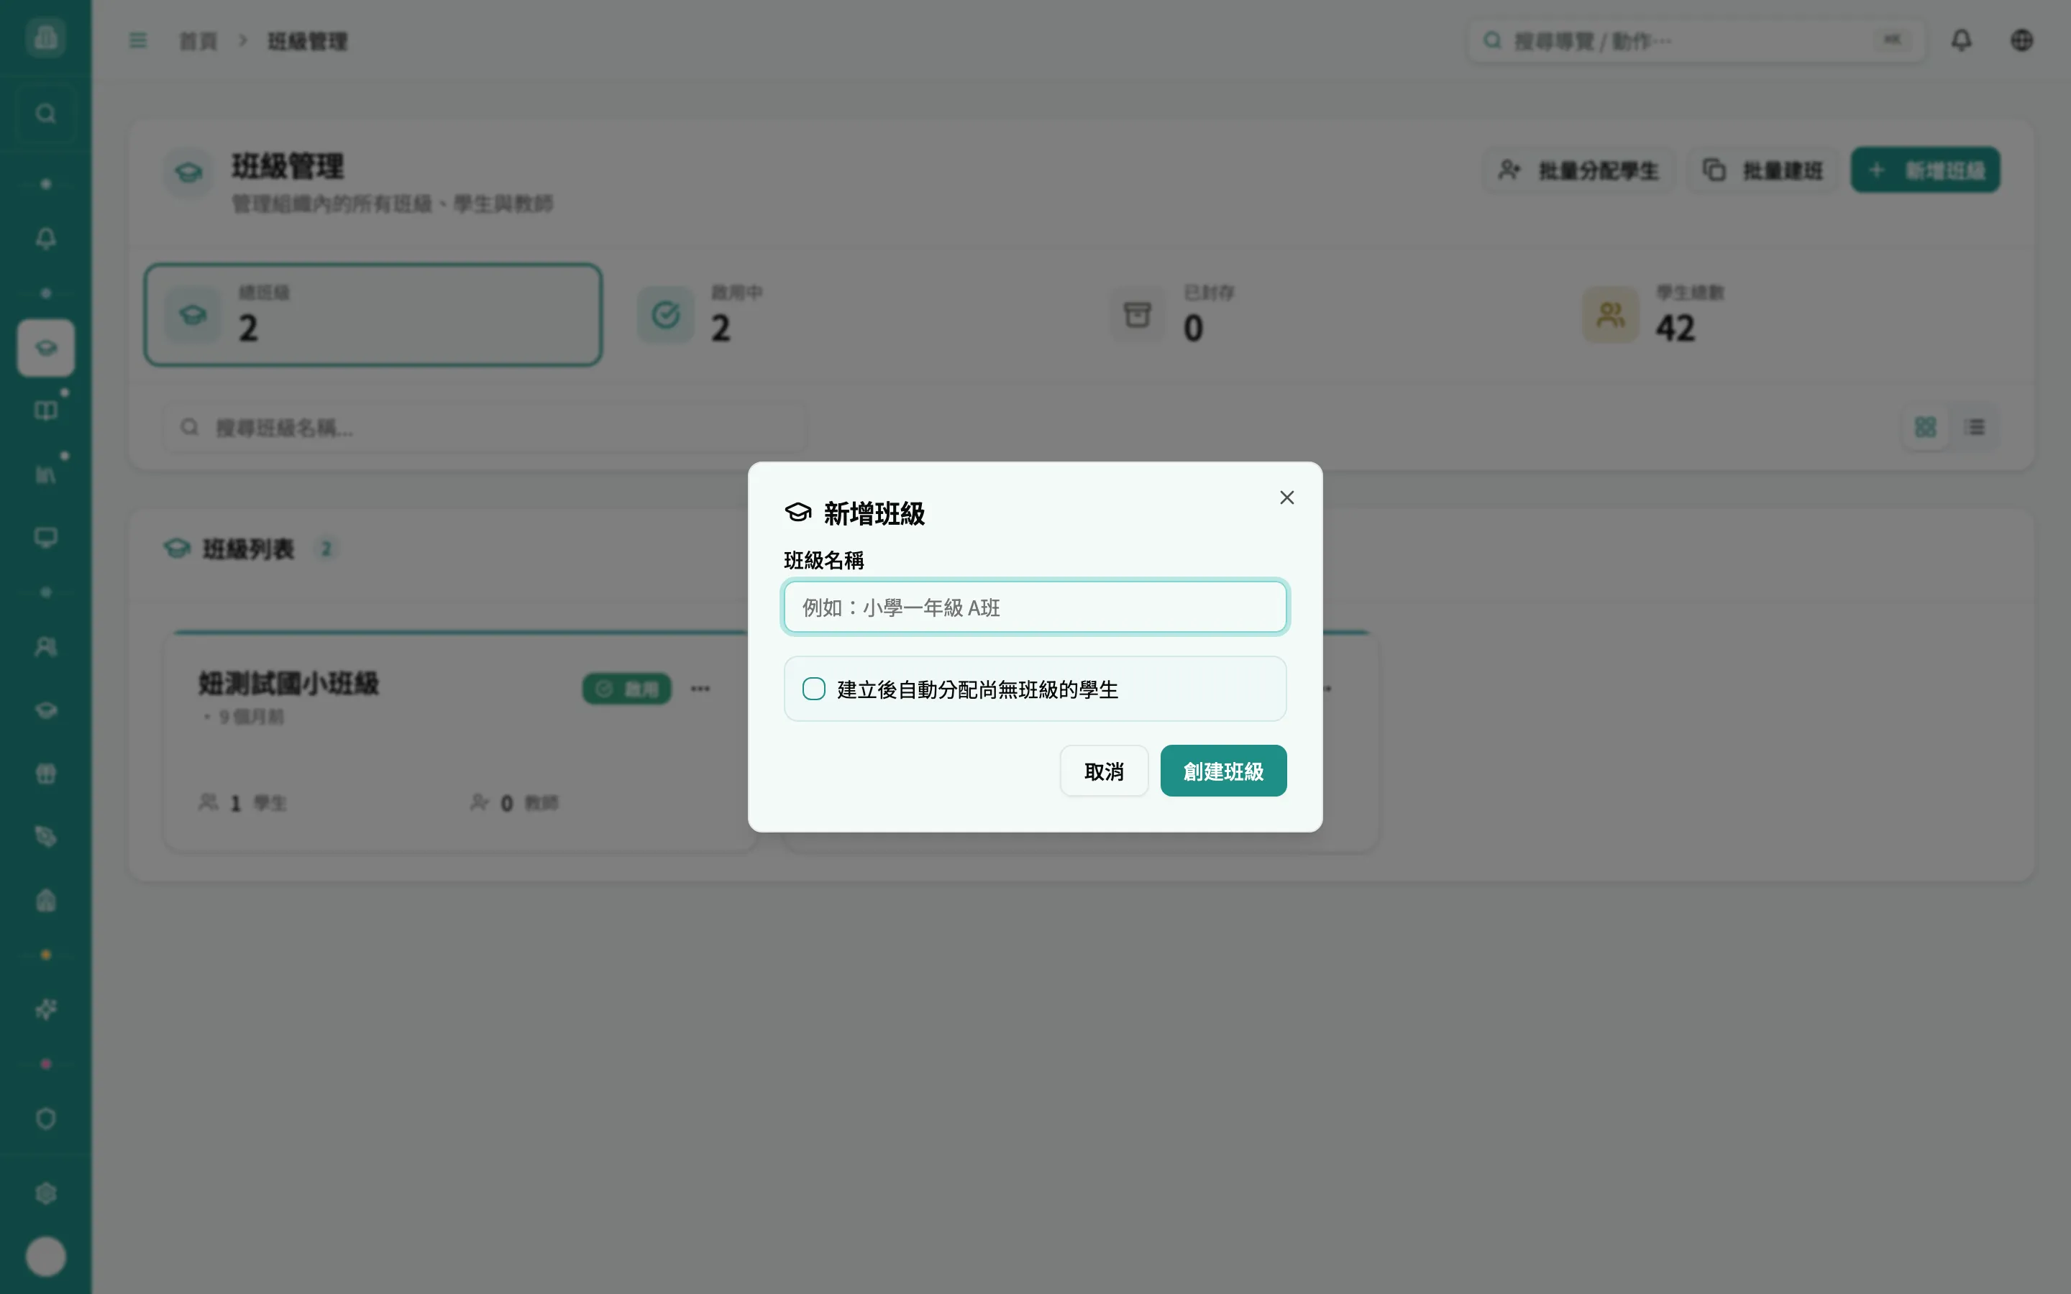Open the three-dot menu on 測試國小班級 card
The height and width of the screenshot is (1294, 2071).
(x=700, y=689)
